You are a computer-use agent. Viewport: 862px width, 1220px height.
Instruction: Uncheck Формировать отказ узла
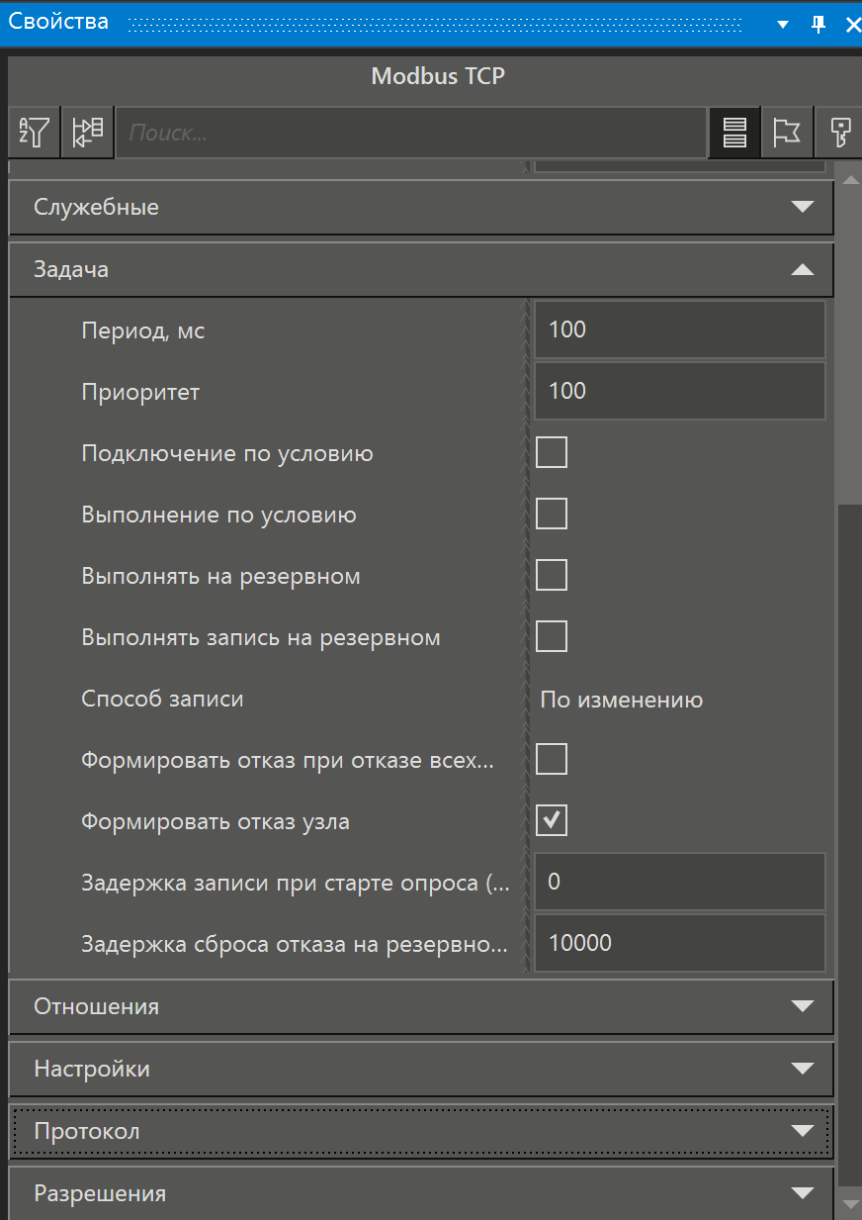tap(551, 819)
